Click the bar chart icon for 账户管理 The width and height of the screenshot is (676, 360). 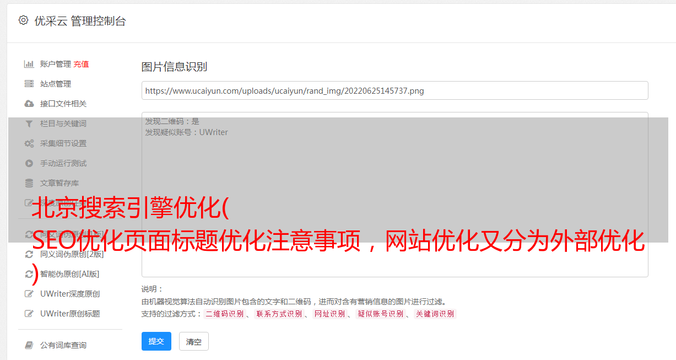[29, 64]
